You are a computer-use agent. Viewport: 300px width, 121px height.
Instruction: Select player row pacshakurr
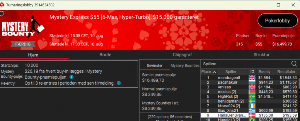coord(249,82)
